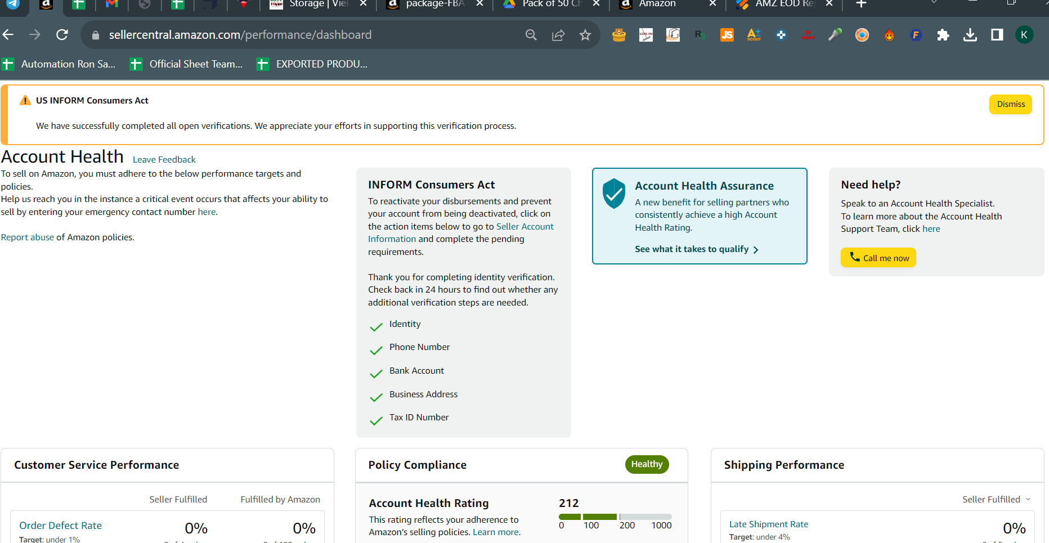Click the emergency contact 'here' link

click(x=207, y=212)
